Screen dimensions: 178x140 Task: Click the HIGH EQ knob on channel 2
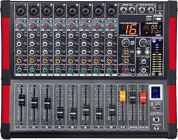[x=32, y=36]
